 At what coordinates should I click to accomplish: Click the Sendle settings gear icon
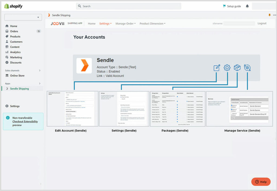click(x=227, y=67)
